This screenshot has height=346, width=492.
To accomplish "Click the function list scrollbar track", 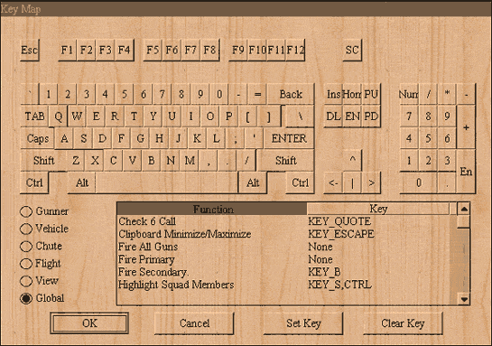I will click(x=464, y=260).
